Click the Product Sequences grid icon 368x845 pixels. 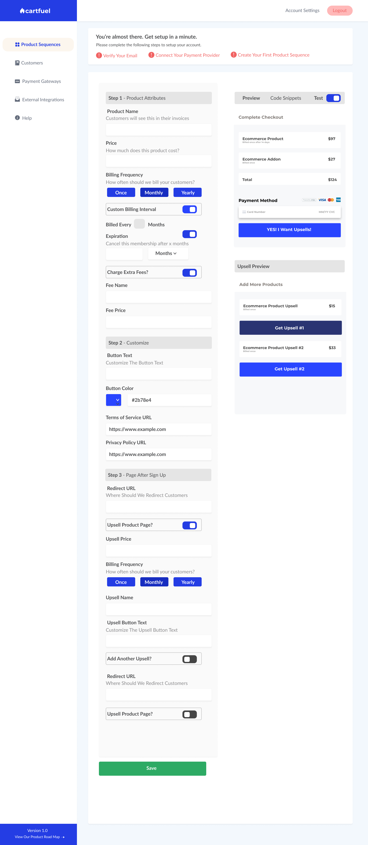click(17, 45)
